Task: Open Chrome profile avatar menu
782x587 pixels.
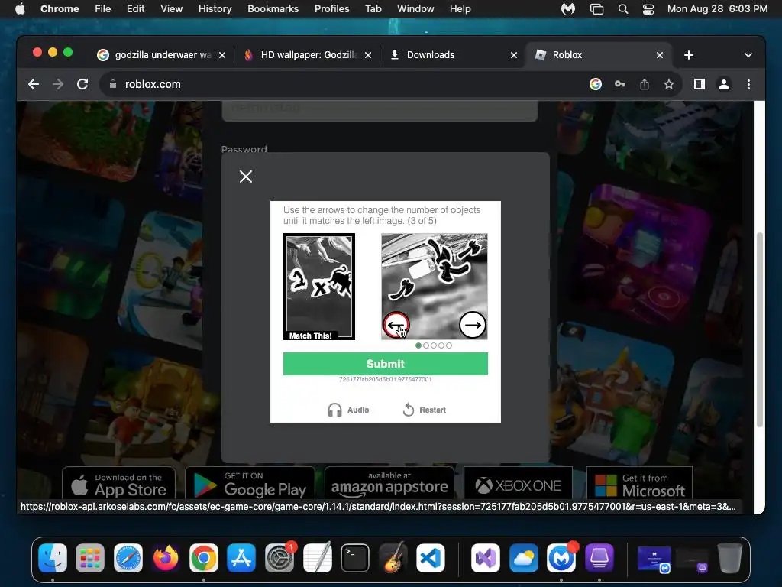Action: click(x=724, y=84)
